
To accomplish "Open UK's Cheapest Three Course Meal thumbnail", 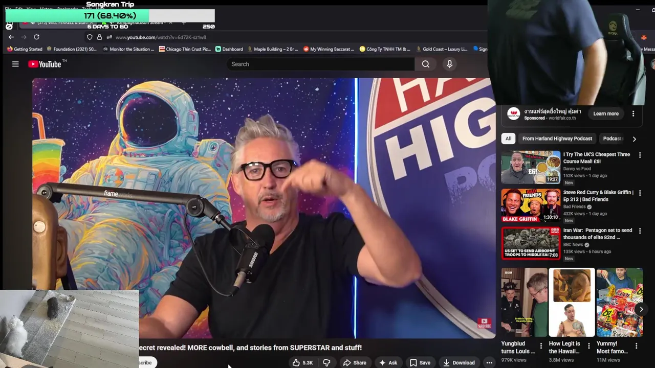I will click(x=531, y=167).
